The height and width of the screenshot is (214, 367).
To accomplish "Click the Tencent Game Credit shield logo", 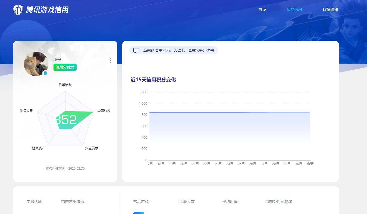I will pos(18,10).
